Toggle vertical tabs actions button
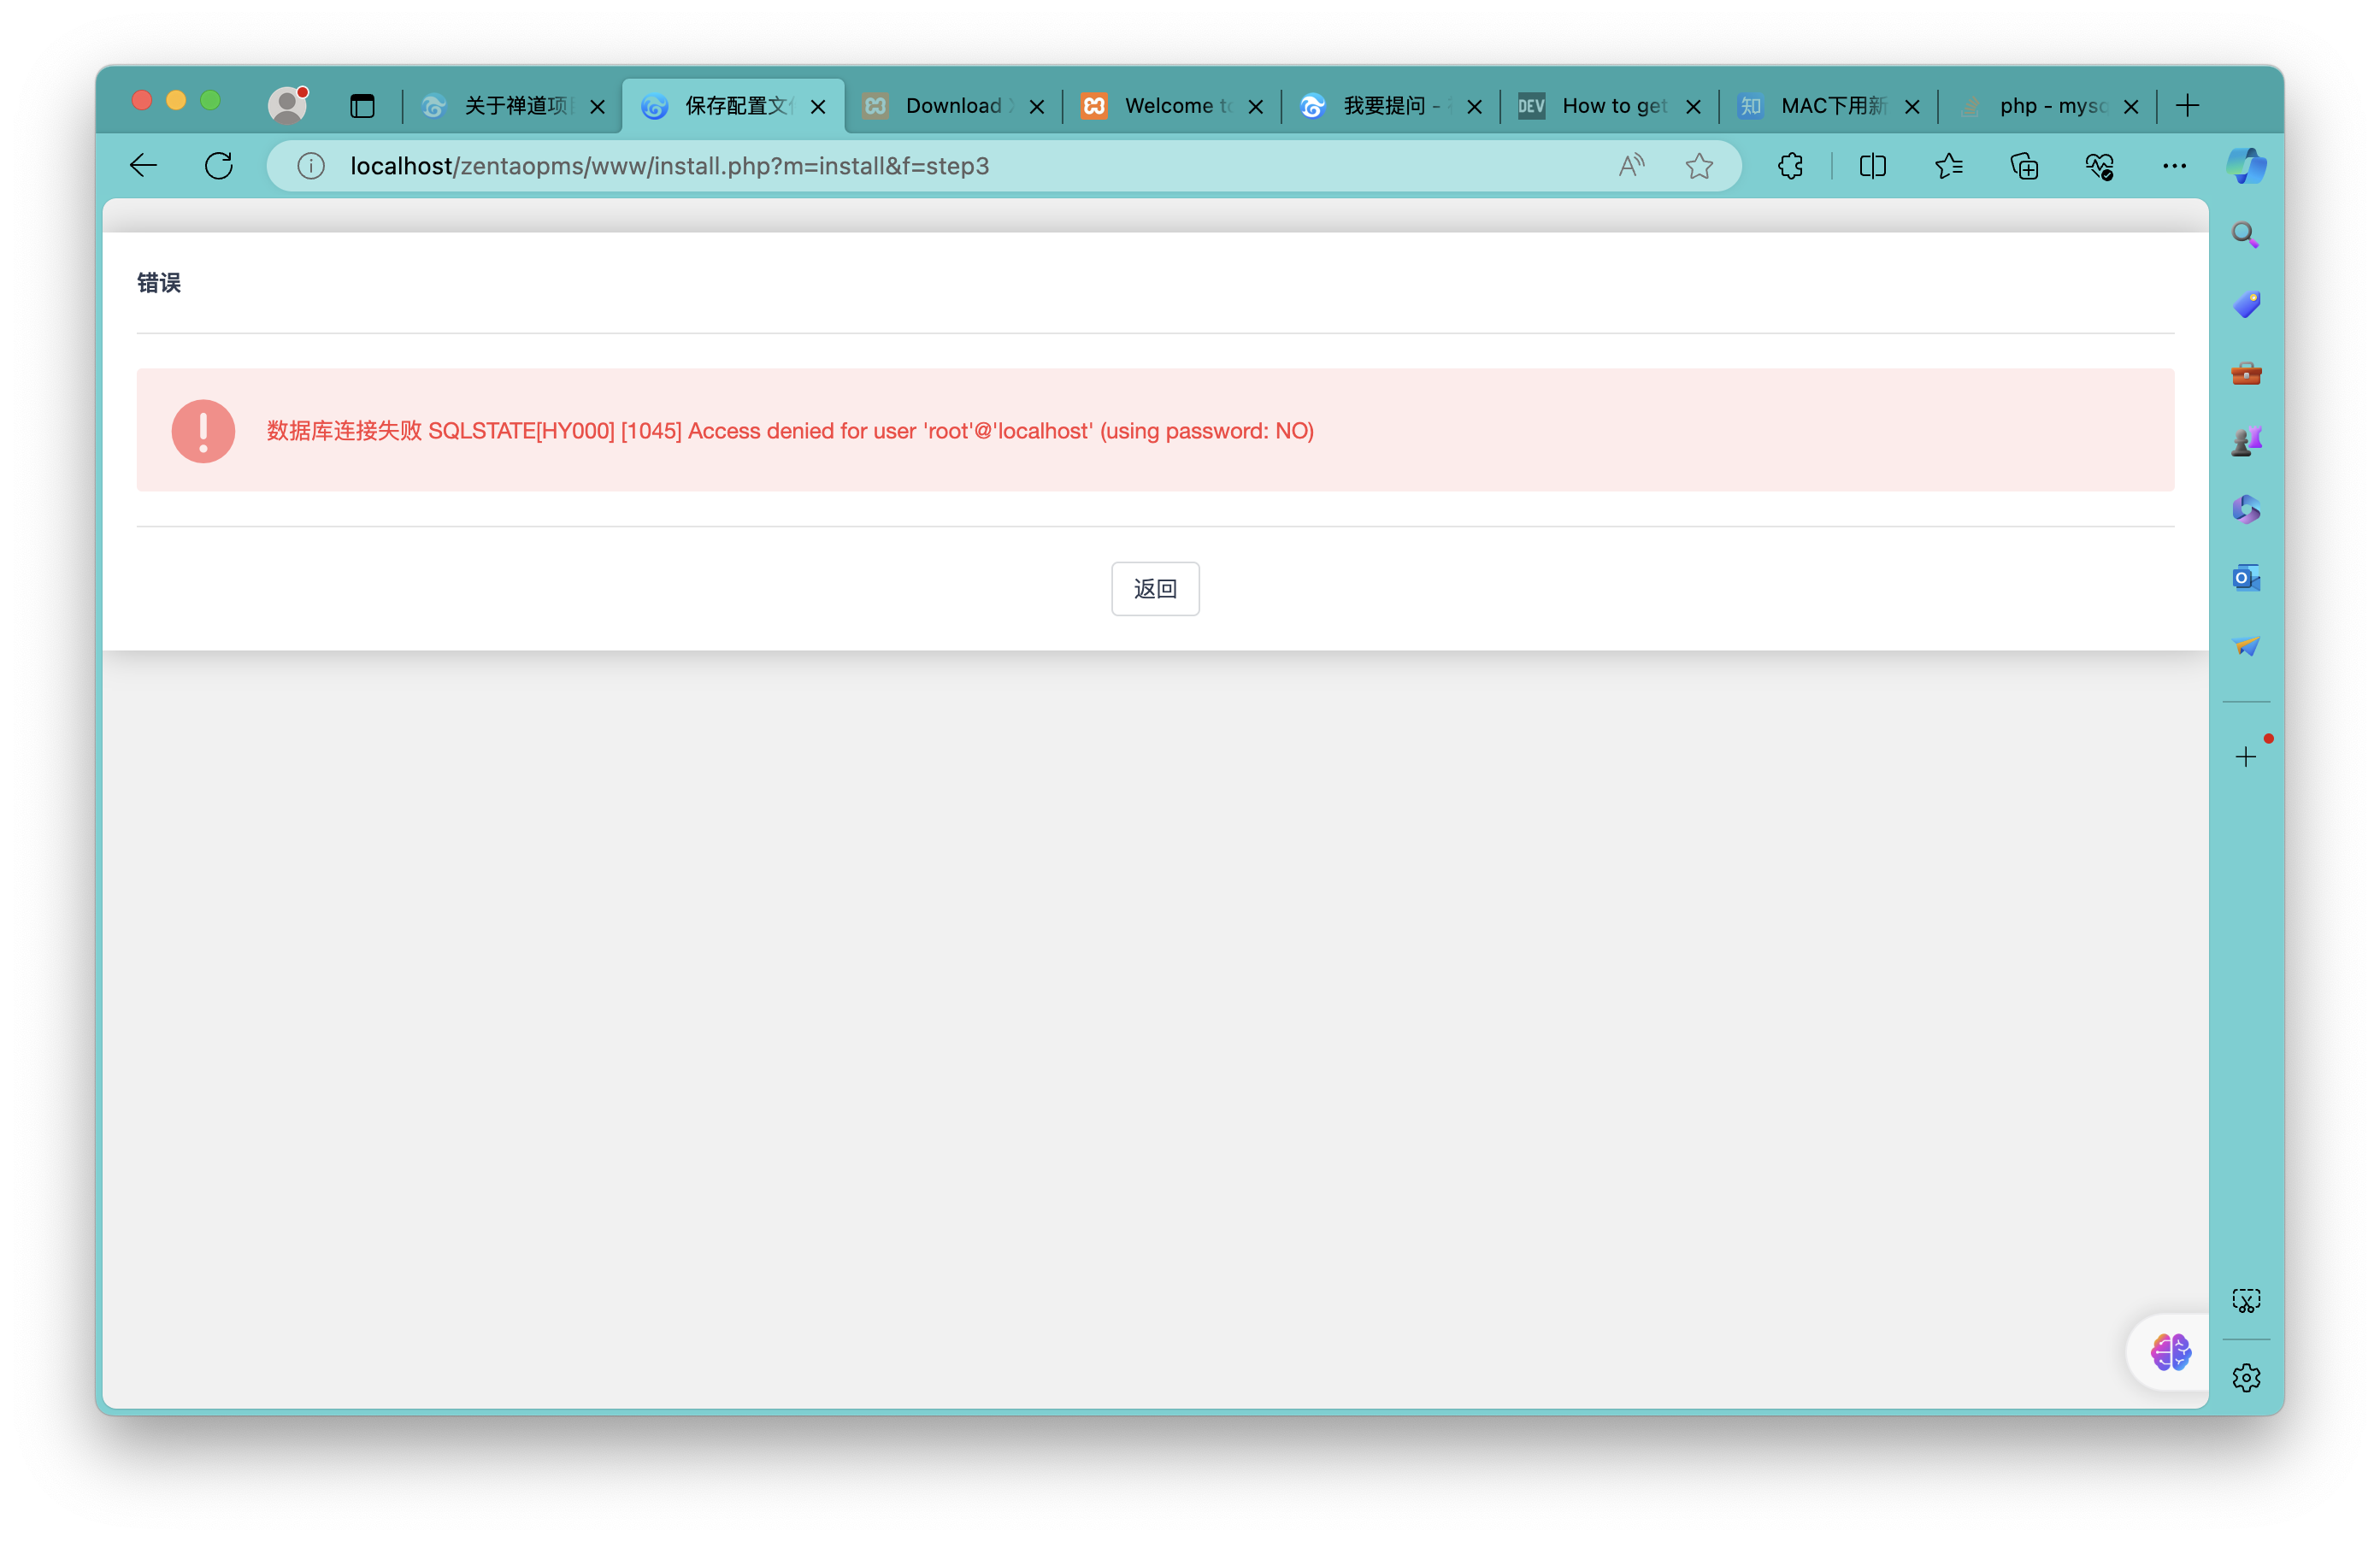Screen dimensions: 2380x1542 pos(362,105)
